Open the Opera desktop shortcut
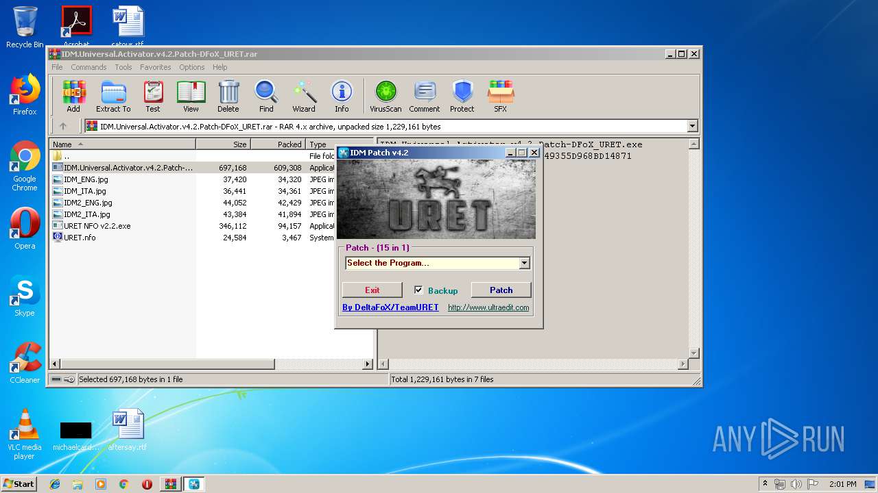The width and height of the screenshot is (878, 493). point(25,228)
